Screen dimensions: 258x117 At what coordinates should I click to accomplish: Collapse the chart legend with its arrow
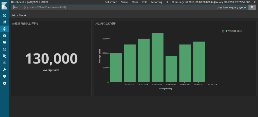tap(223, 31)
